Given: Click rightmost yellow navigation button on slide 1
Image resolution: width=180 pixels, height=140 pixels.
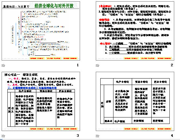Looking at the screenshot, I should click(x=70, y=58).
